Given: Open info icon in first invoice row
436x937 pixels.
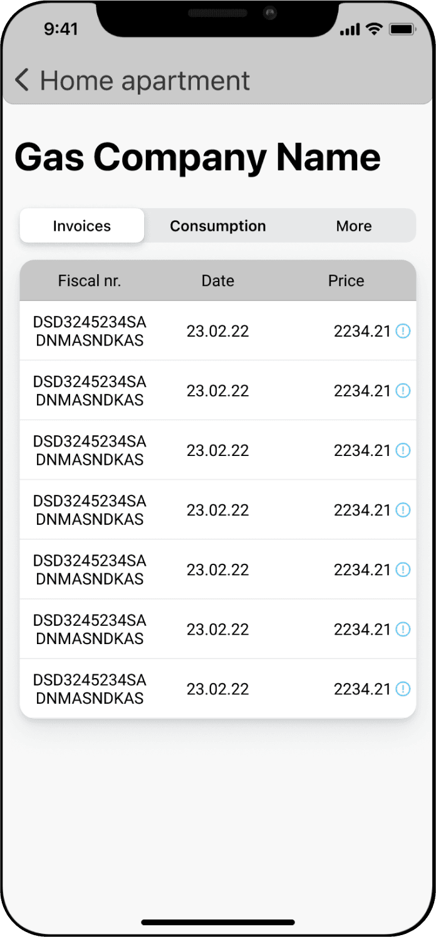Looking at the screenshot, I should click(403, 331).
